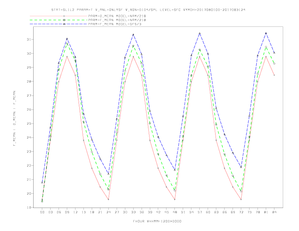The image size is (299, 231).
Task: Click y-axis tick label 20
Action: click(29, 194)
